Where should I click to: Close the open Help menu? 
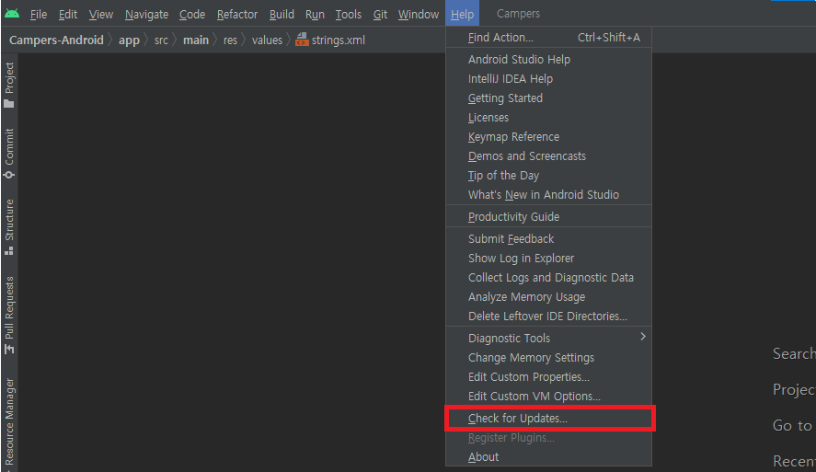462,14
